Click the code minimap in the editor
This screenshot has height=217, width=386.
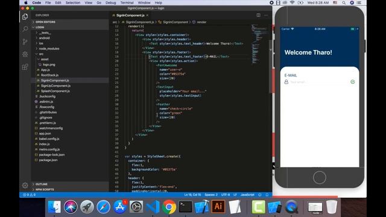pos(259,44)
